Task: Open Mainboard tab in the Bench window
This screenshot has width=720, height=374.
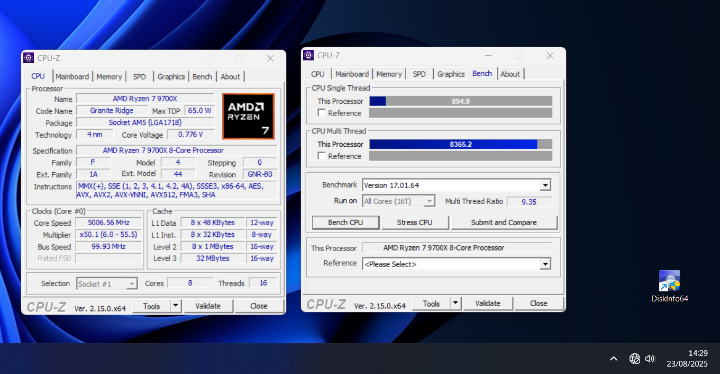Action: click(x=352, y=74)
